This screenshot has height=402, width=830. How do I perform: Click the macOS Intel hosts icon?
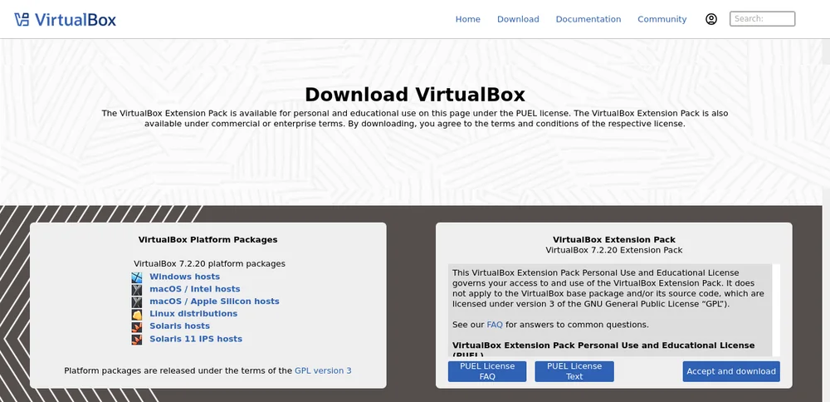(x=137, y=289)
